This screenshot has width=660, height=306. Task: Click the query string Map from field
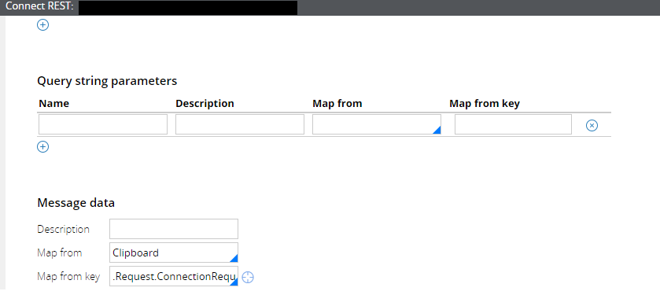377,124
